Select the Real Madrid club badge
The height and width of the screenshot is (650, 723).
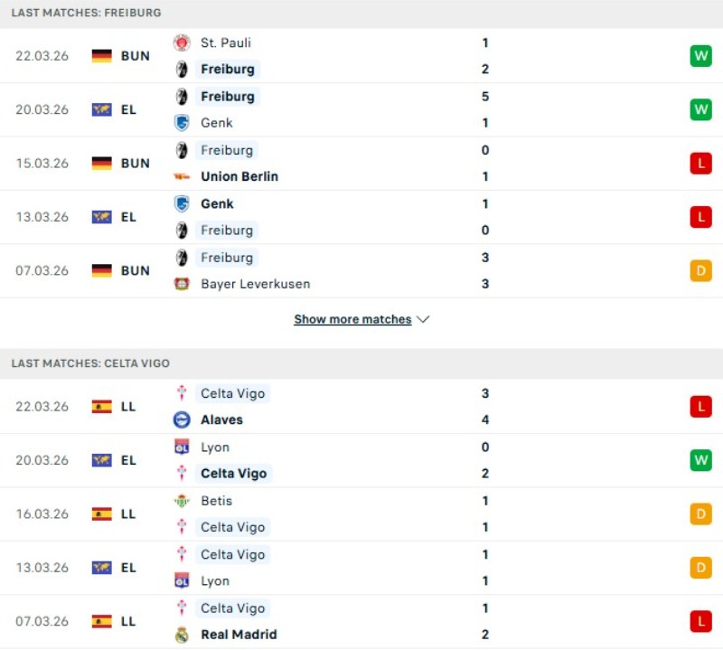[x=182, y=635]
